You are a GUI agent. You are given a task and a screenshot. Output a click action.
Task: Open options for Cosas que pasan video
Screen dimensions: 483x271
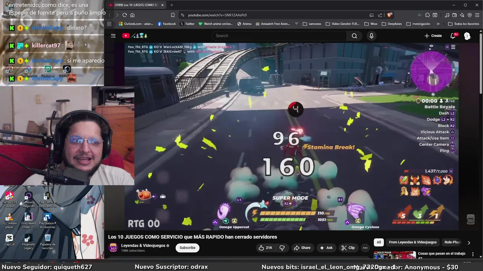pos(473,254)
